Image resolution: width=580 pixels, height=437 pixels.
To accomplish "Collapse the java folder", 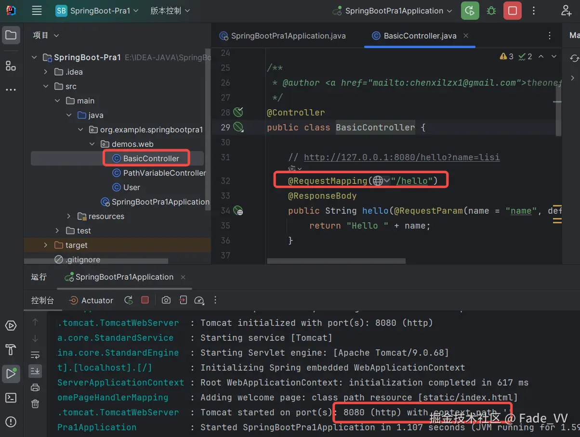I will [x=69, y=116].
